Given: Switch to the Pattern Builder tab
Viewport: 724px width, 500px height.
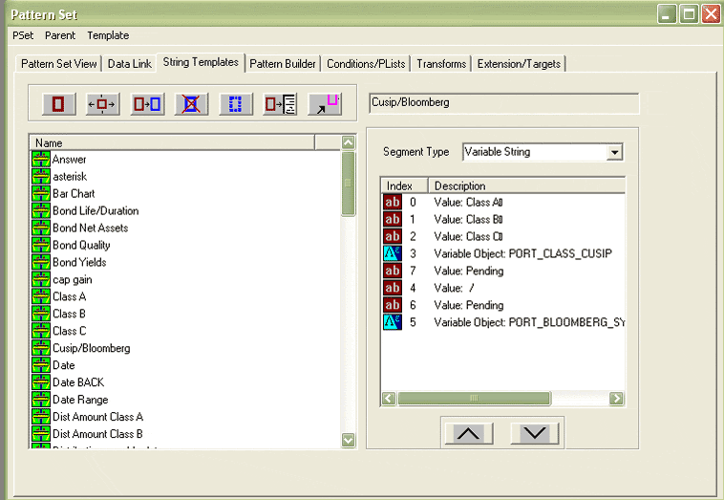Looking at the screenshot, I should coord(283,64).
